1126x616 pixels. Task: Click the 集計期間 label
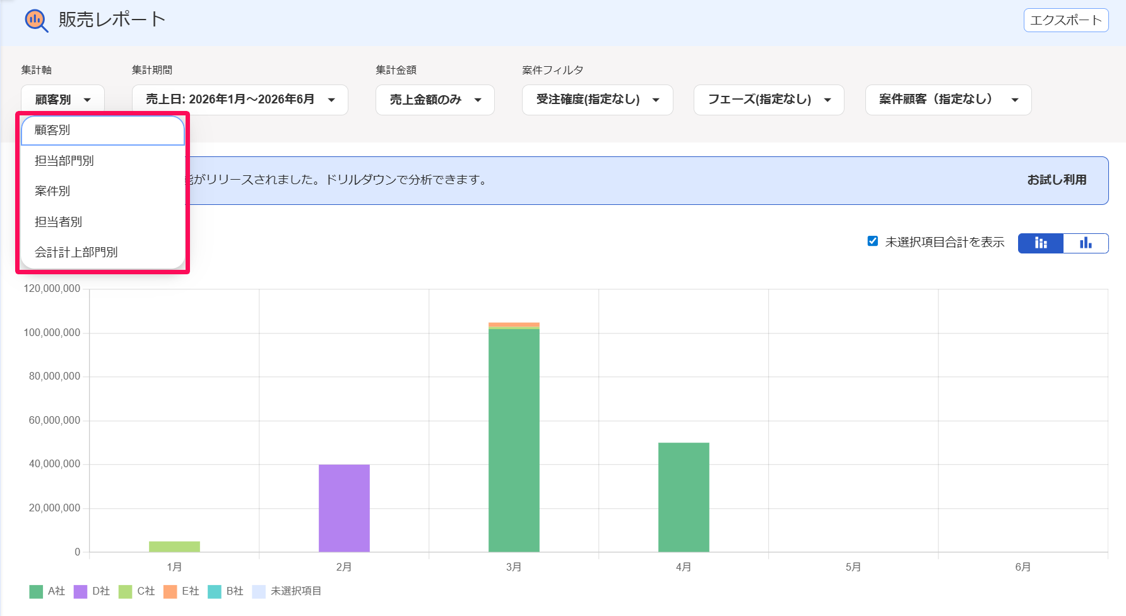(x=152, y=70)
